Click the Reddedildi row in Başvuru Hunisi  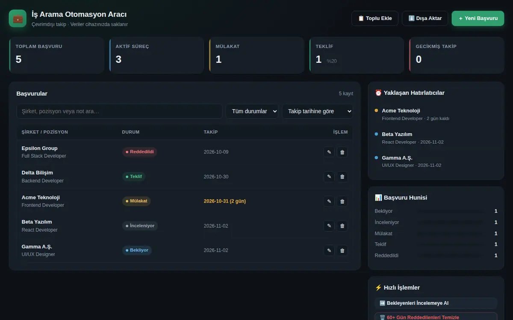(x=436, y=256)
